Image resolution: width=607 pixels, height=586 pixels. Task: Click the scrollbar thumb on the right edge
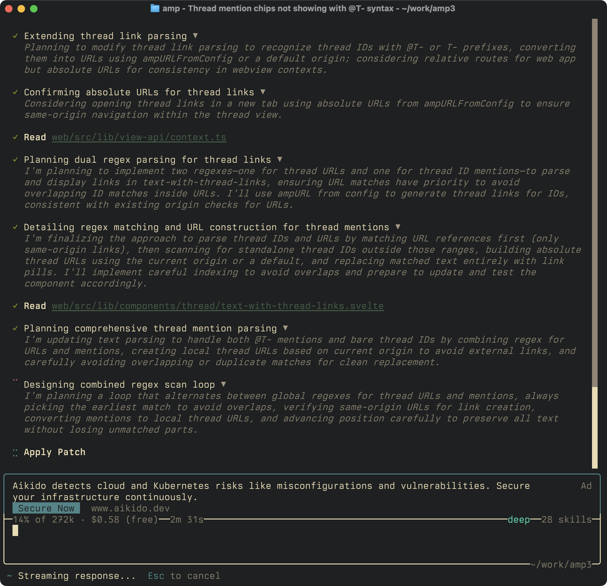click(594, 427)
